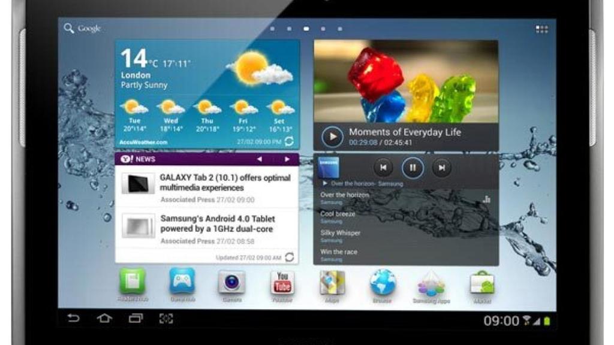Show the next Y! News page
The width and height of the screenshot is (614, 345).
tap(287, 159)
